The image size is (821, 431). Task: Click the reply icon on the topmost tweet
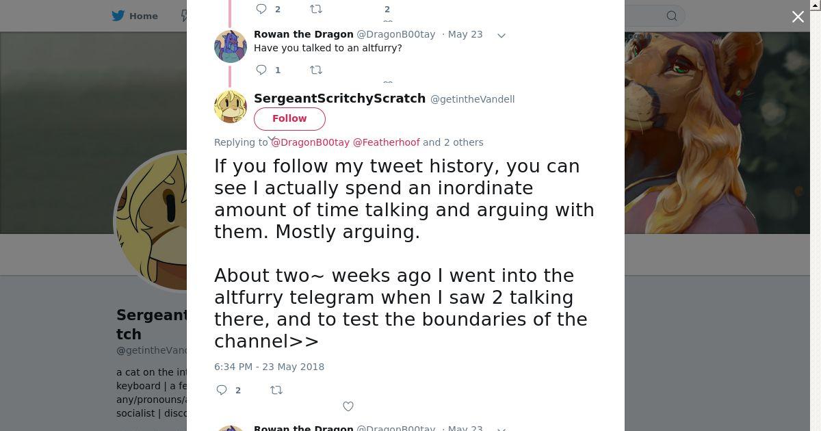click(x=261, y=9)
